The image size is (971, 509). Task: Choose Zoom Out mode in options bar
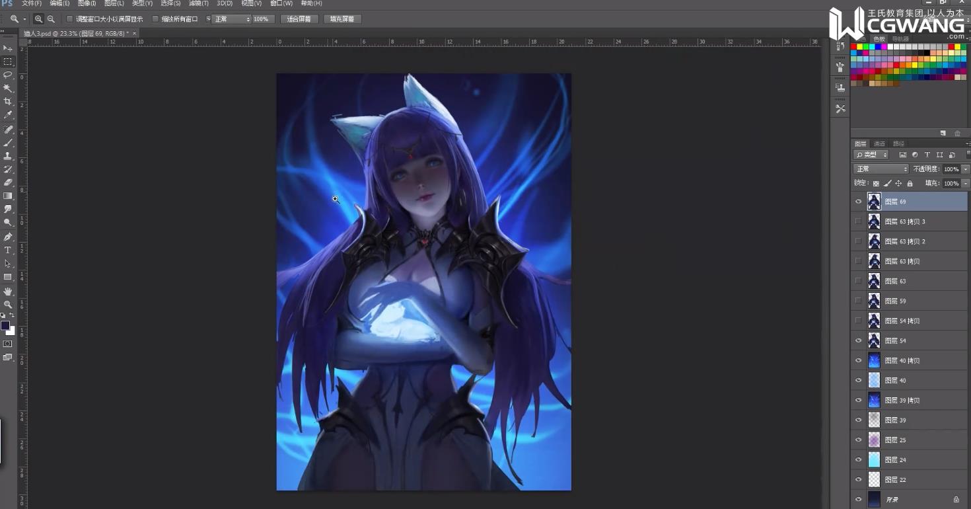click(x=51, y=19)
